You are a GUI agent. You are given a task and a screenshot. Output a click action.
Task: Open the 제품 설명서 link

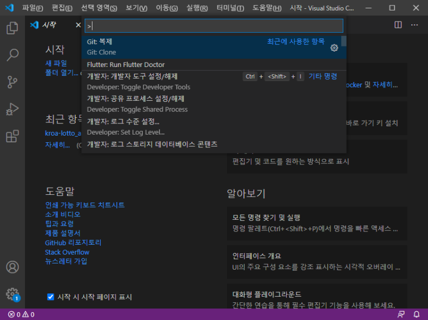pyautogui.click(x=63, y=233)
